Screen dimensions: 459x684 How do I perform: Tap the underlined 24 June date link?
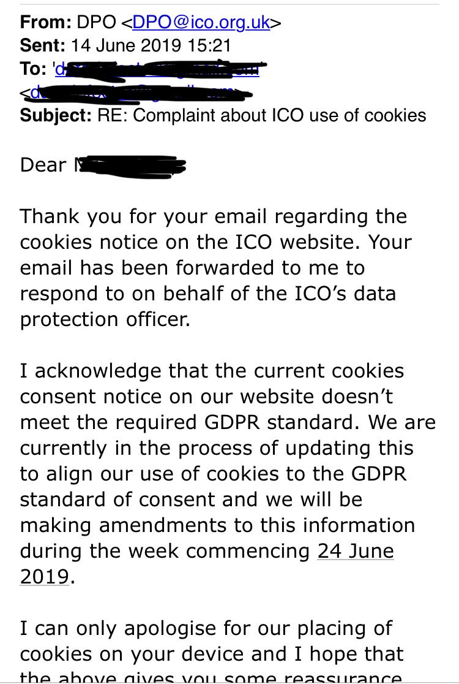point(356,550)
